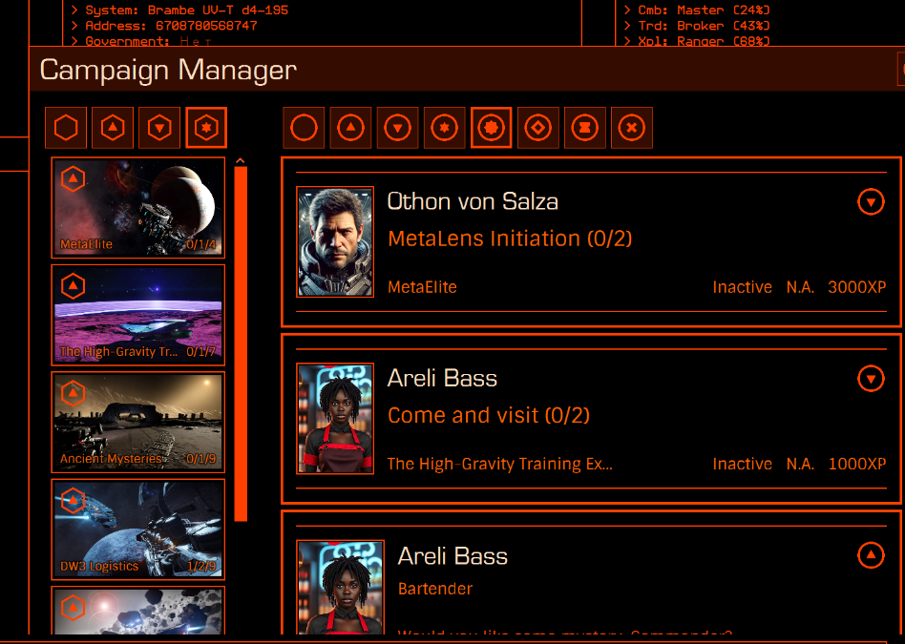The width and height of the screenshot is (905, 644).
Task: Click the MetaLens Initiation (0/2) mission title
Action: click(510, 239)
